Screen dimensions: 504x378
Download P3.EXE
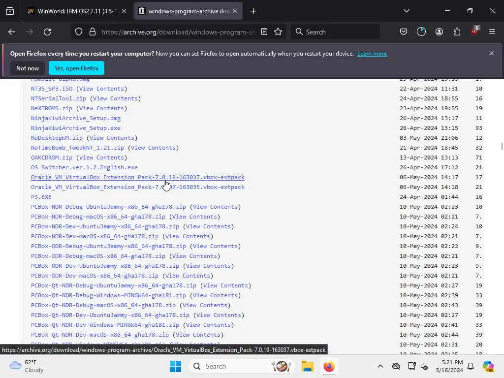pos(41,197)
